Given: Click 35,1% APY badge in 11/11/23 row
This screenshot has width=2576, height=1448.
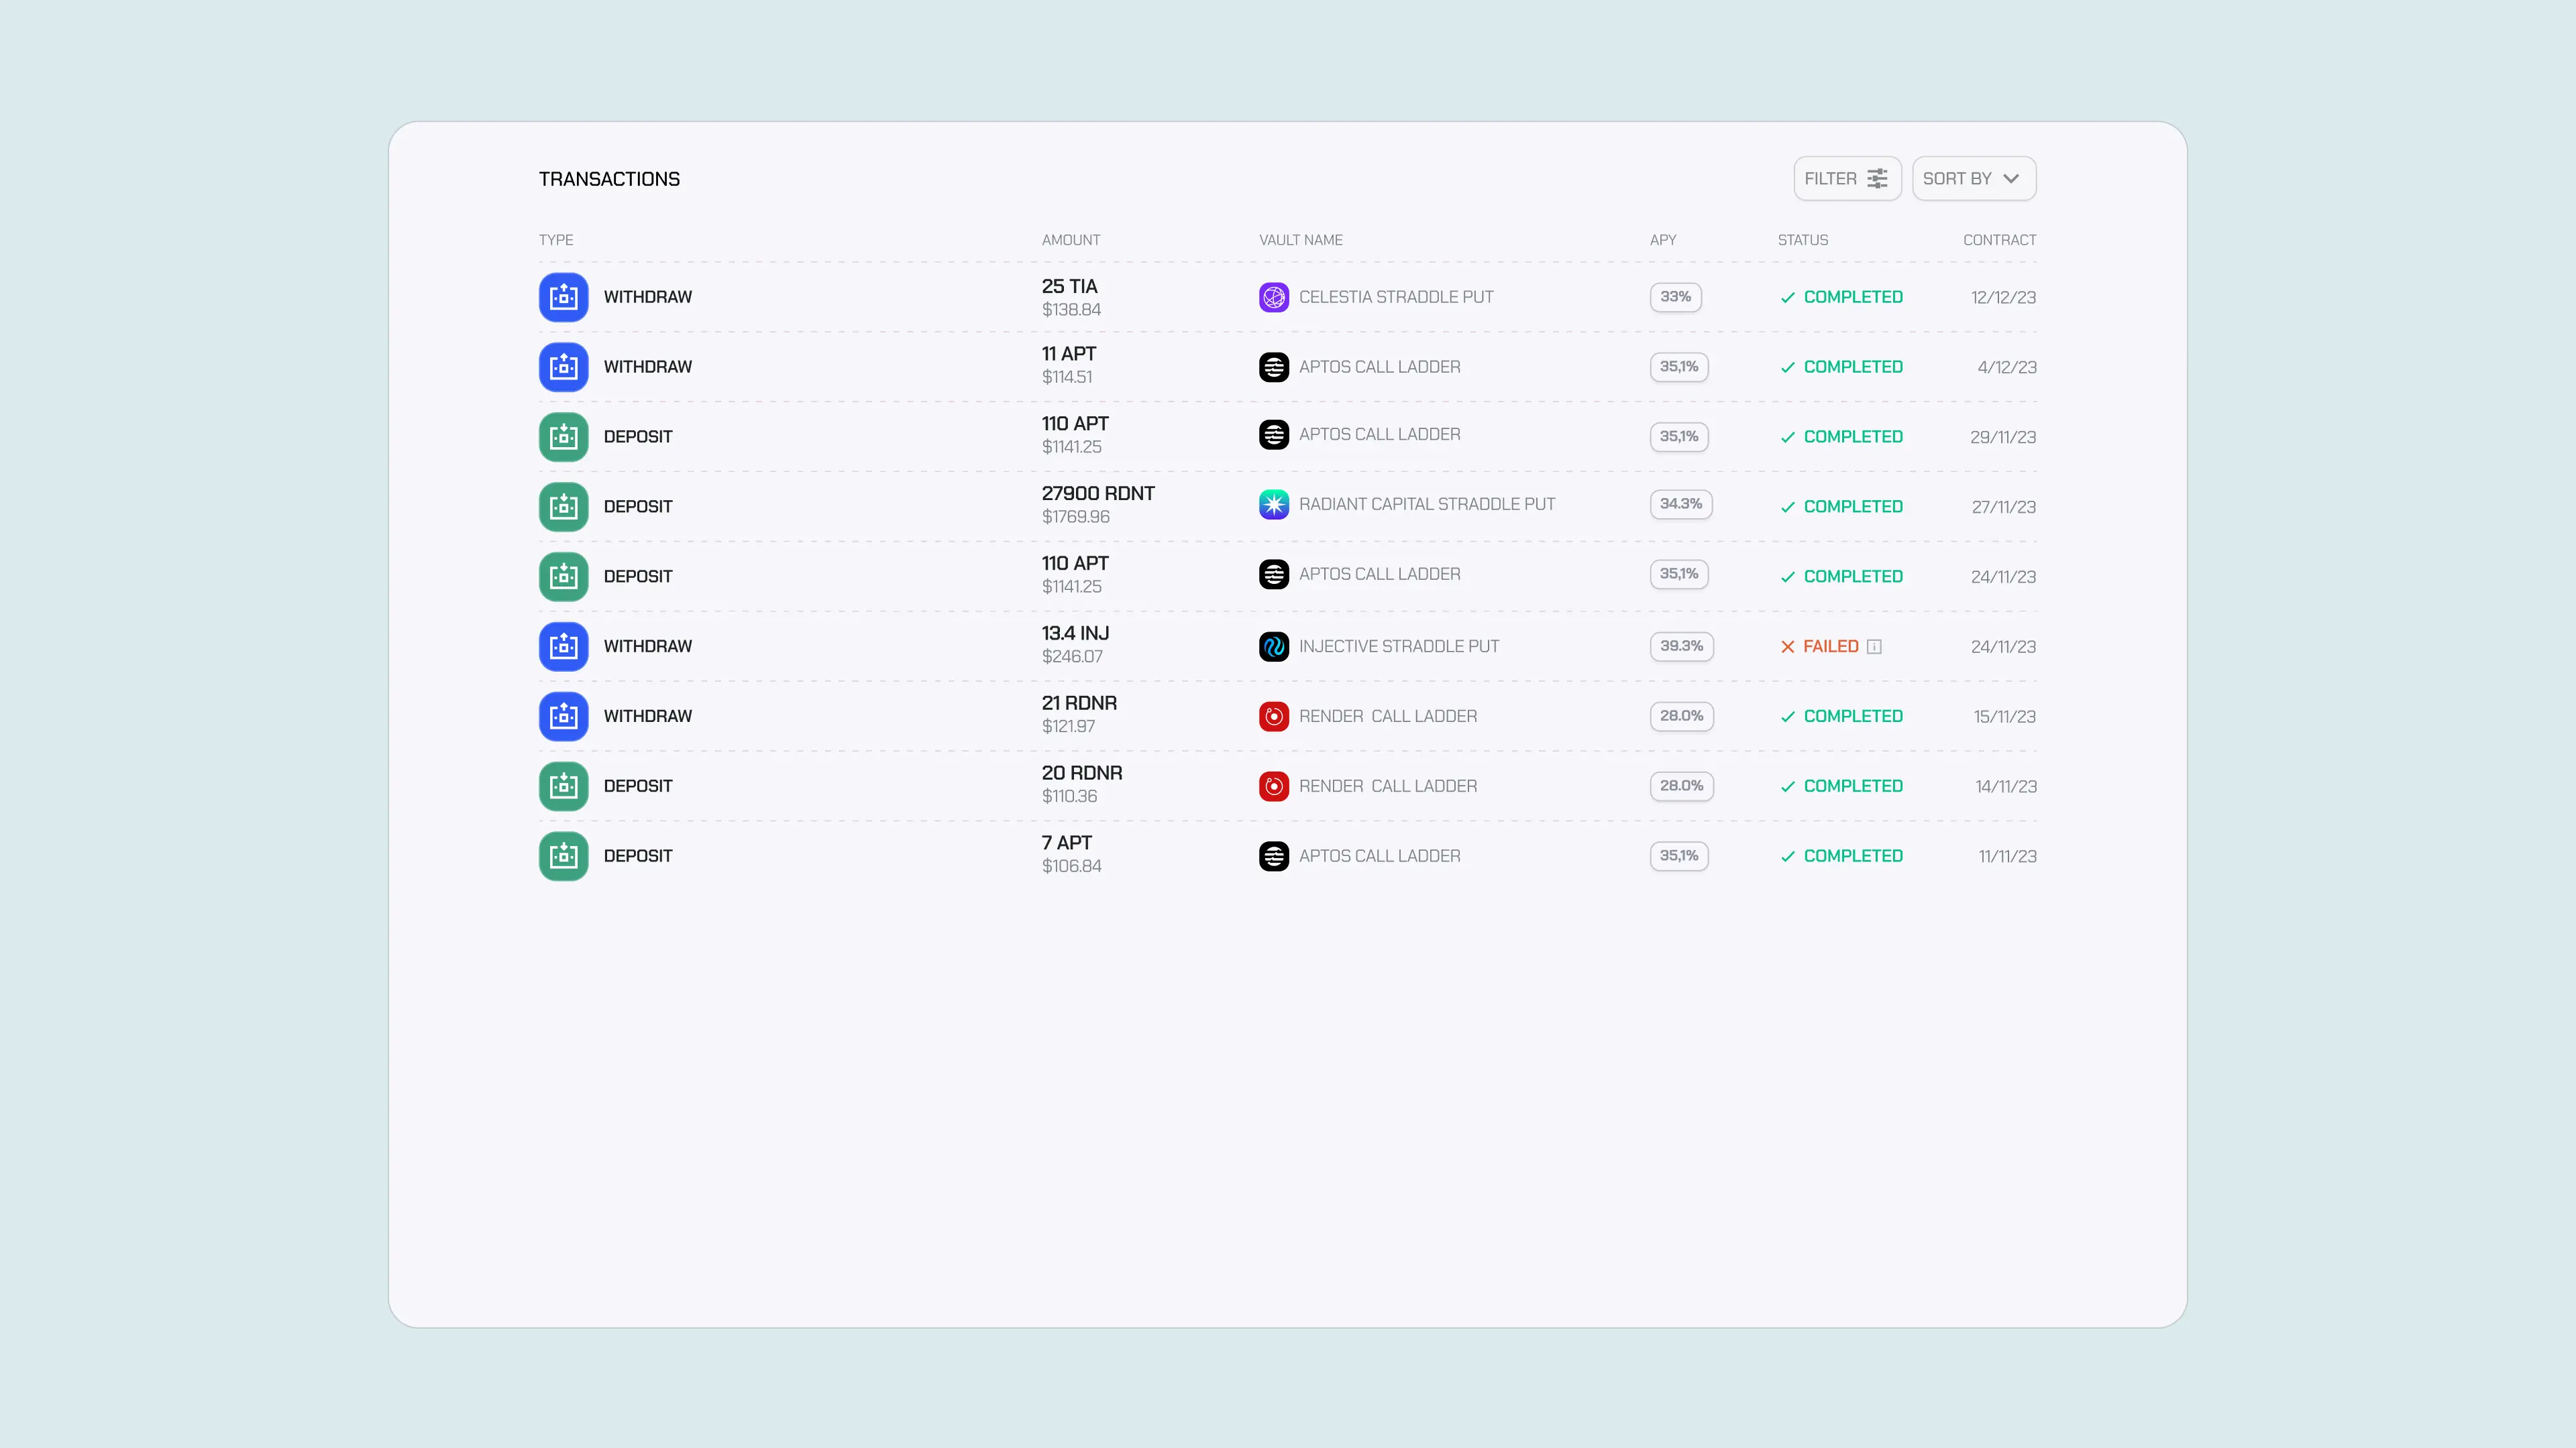Looking at the screenshot, I should coord(1679,857).
